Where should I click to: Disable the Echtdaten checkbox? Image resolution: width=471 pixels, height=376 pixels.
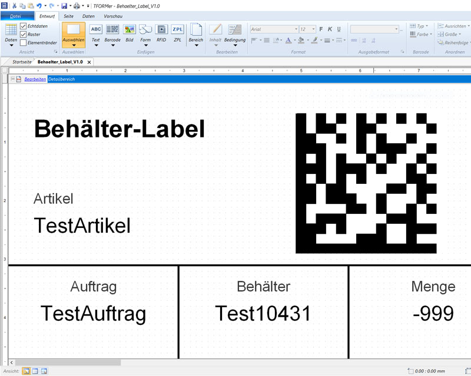(x=24, y=26)
